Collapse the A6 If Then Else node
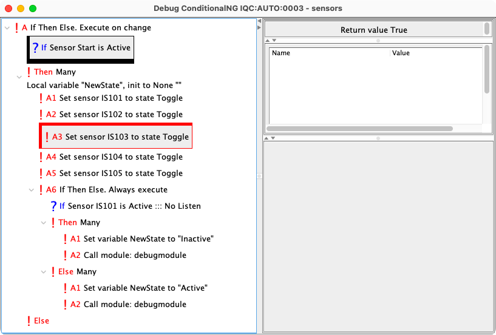The image size is (496, 335). click(x=31, y=189)
